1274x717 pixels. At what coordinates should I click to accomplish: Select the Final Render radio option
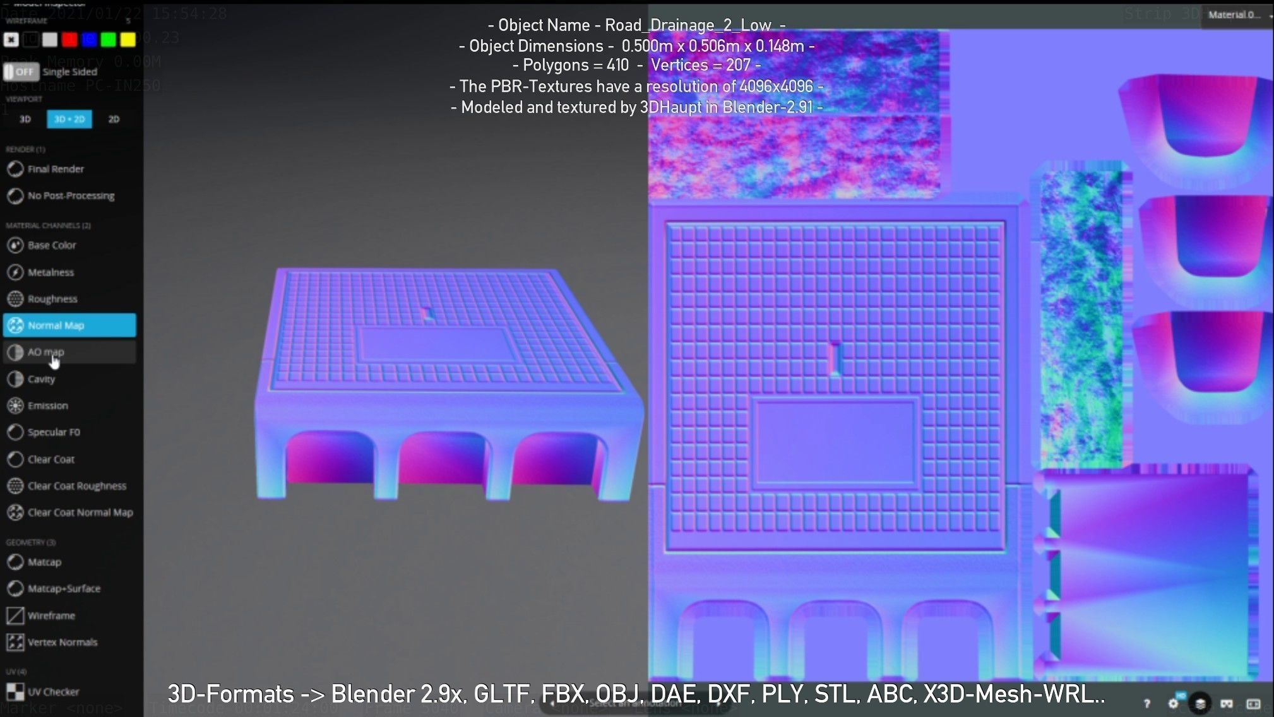click(x=56, y=169)
